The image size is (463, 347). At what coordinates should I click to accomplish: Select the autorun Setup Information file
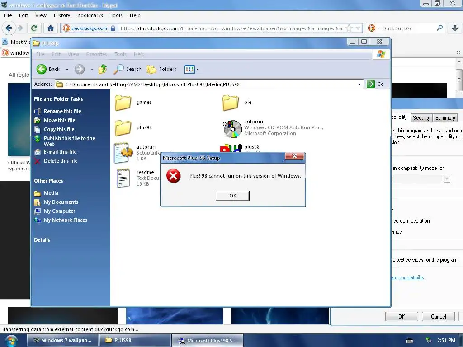(x=137, y=153)
